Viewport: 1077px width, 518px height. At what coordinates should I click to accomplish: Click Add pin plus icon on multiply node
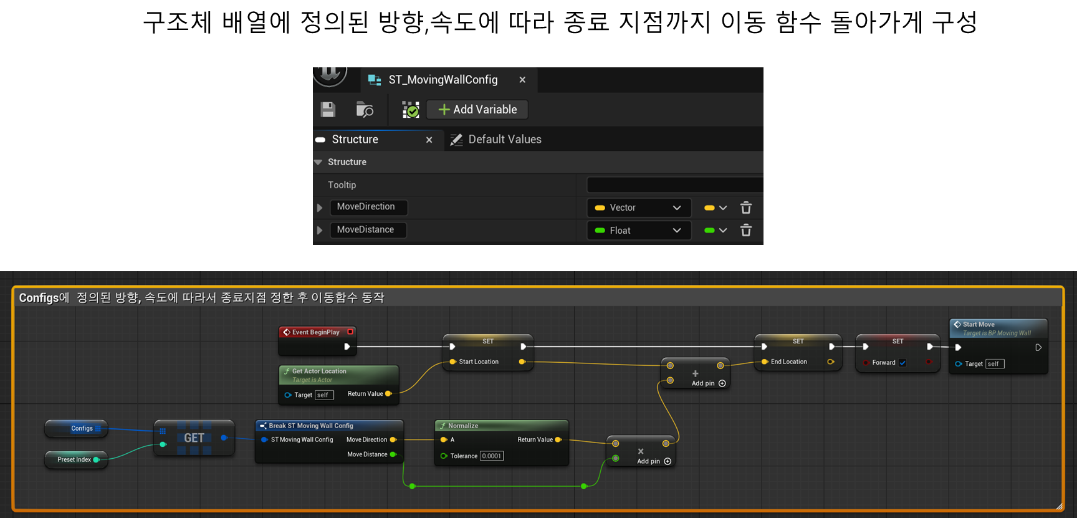click(x=668, y=461)
